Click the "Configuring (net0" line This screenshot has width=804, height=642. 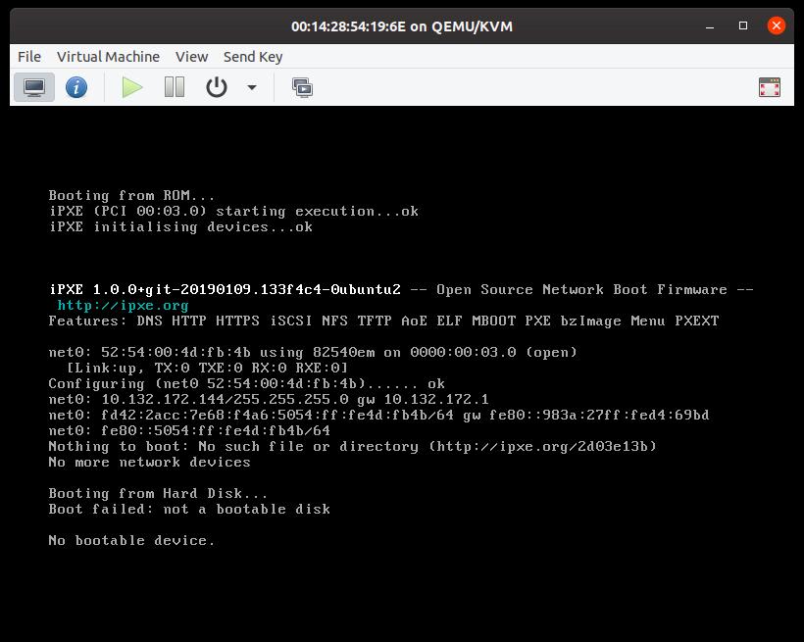click(x=247, y=383)
